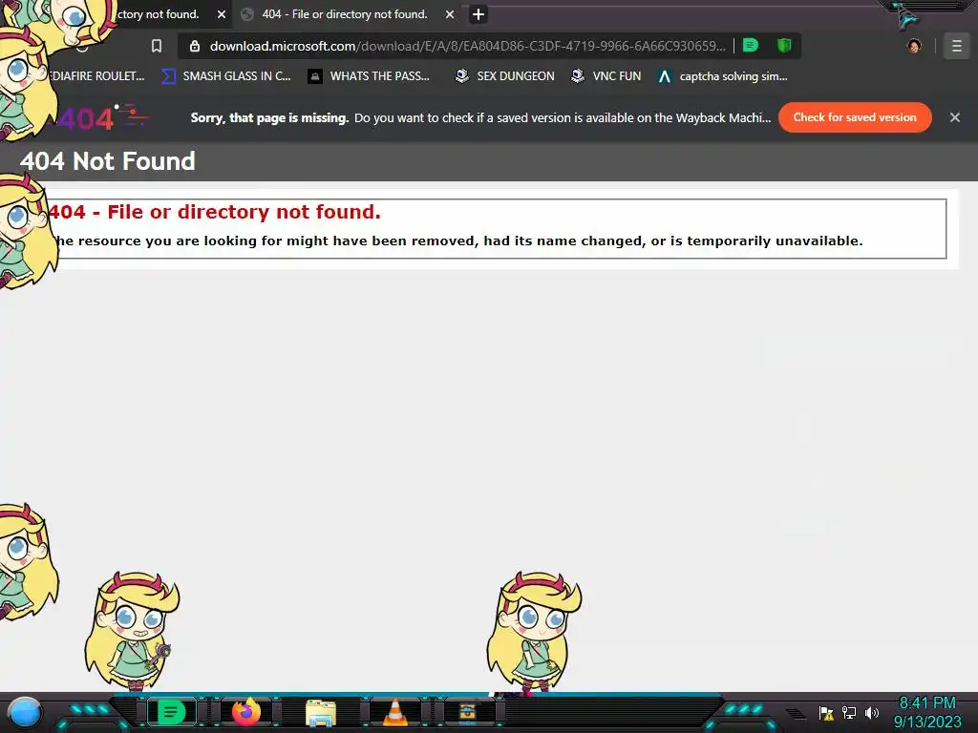Viewport: 978px width, 733px height.
Task: Open Action Center flag tray icon
Action: [826, 712]
